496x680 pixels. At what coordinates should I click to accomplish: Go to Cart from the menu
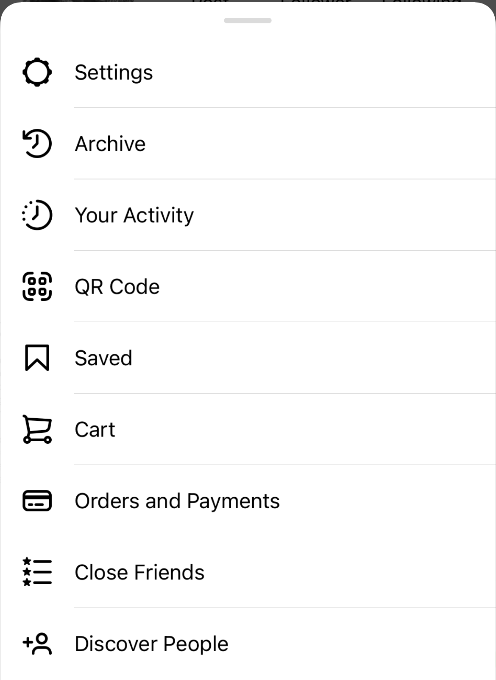pos(248,429)
